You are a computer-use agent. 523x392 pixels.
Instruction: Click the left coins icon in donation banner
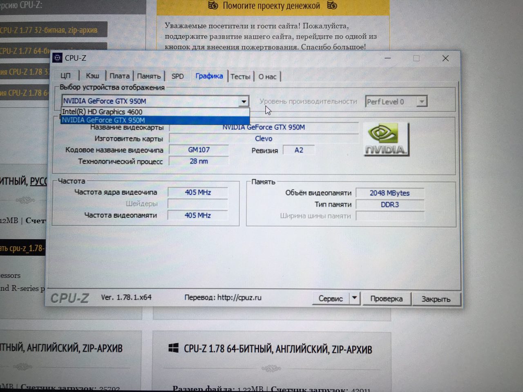213,5
